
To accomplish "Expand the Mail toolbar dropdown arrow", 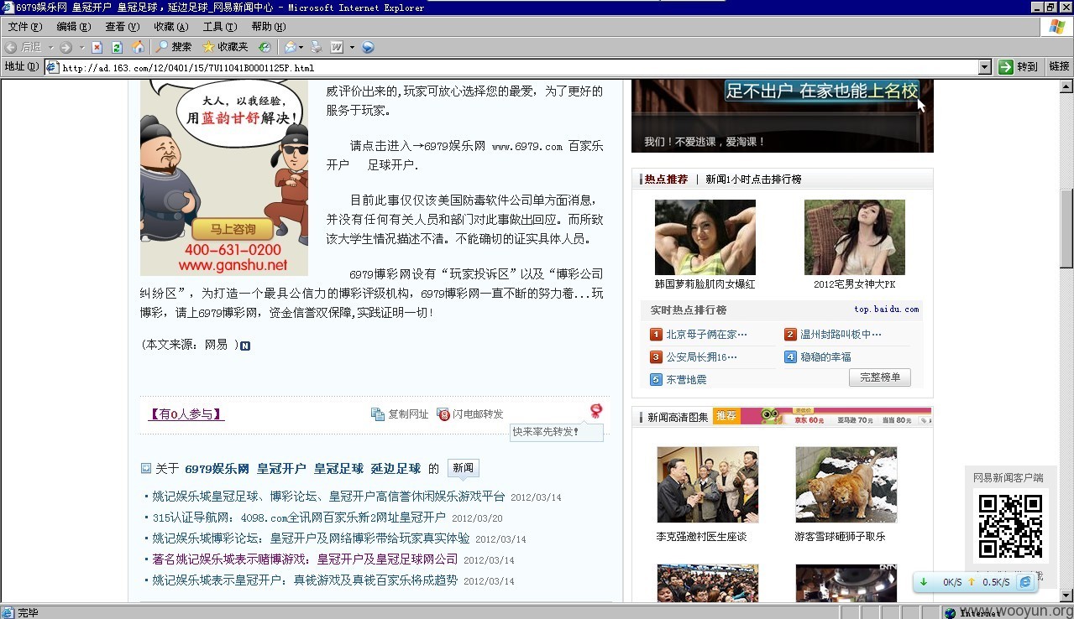I will [x=301, y=47].
